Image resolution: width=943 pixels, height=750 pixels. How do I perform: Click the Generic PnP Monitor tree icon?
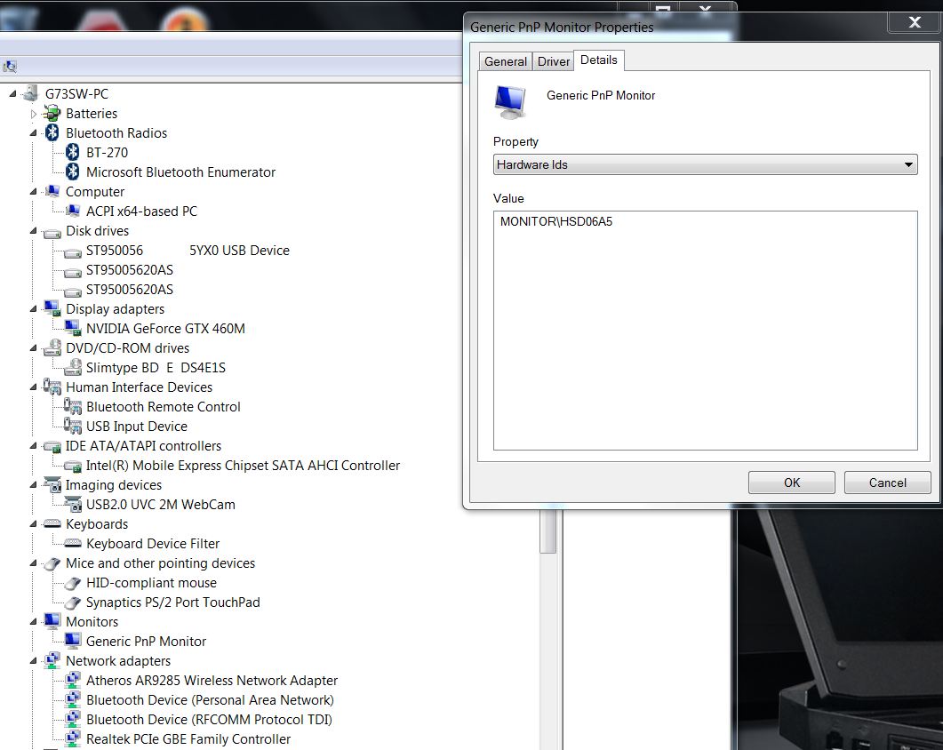coord(73,641)
